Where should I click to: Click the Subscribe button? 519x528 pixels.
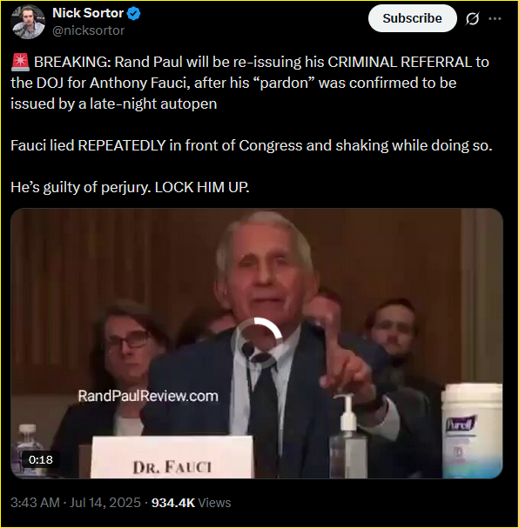coord(412,18)
